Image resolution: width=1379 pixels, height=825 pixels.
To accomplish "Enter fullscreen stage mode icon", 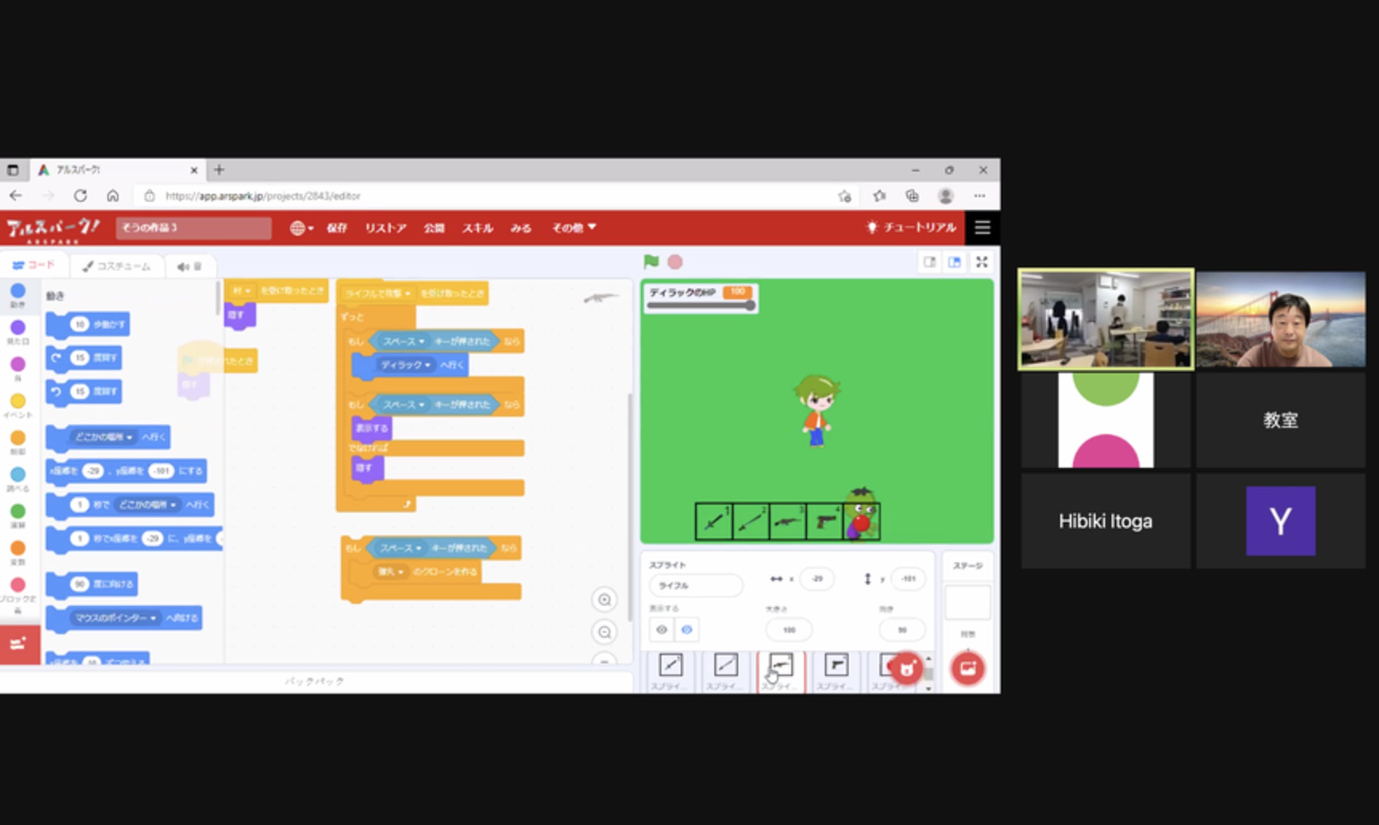I will pyautogui.click(x=981, y=262).
